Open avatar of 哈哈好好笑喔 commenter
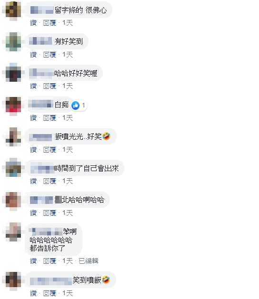This screenshot has width=259, height=299. [13, 73]
